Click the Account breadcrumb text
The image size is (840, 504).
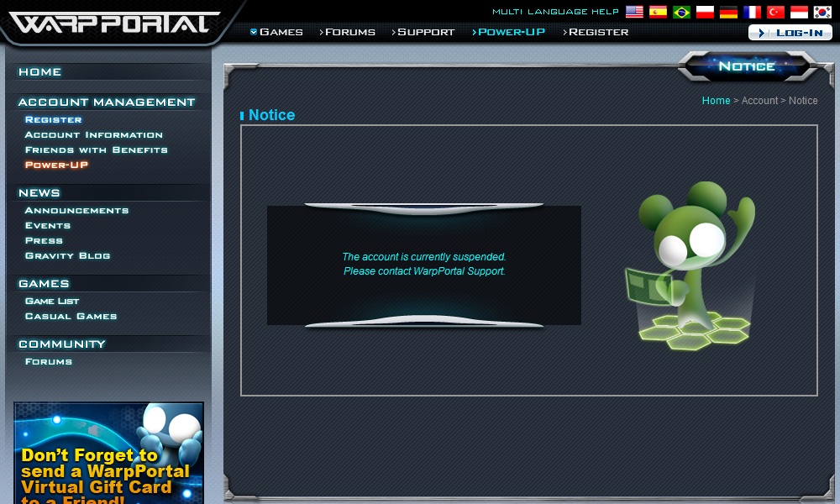(759, 101)
